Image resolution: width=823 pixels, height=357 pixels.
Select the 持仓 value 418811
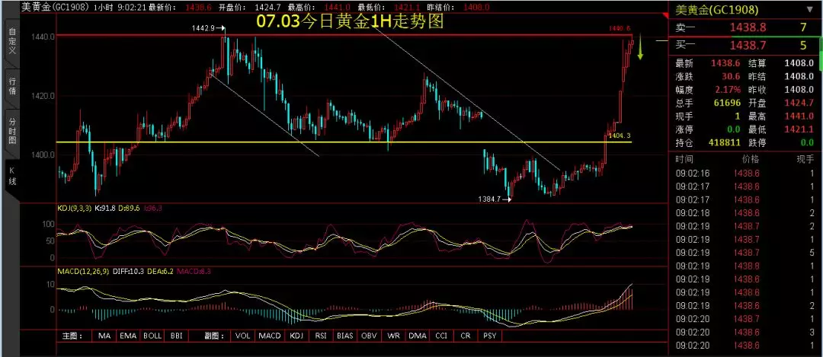pyautogui.click(x=725, y=142)
